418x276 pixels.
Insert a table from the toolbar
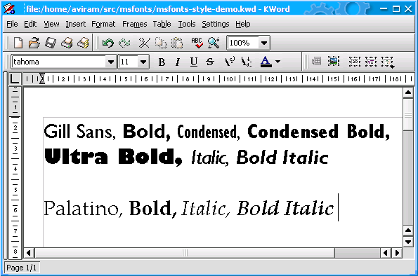pos(317,62)
